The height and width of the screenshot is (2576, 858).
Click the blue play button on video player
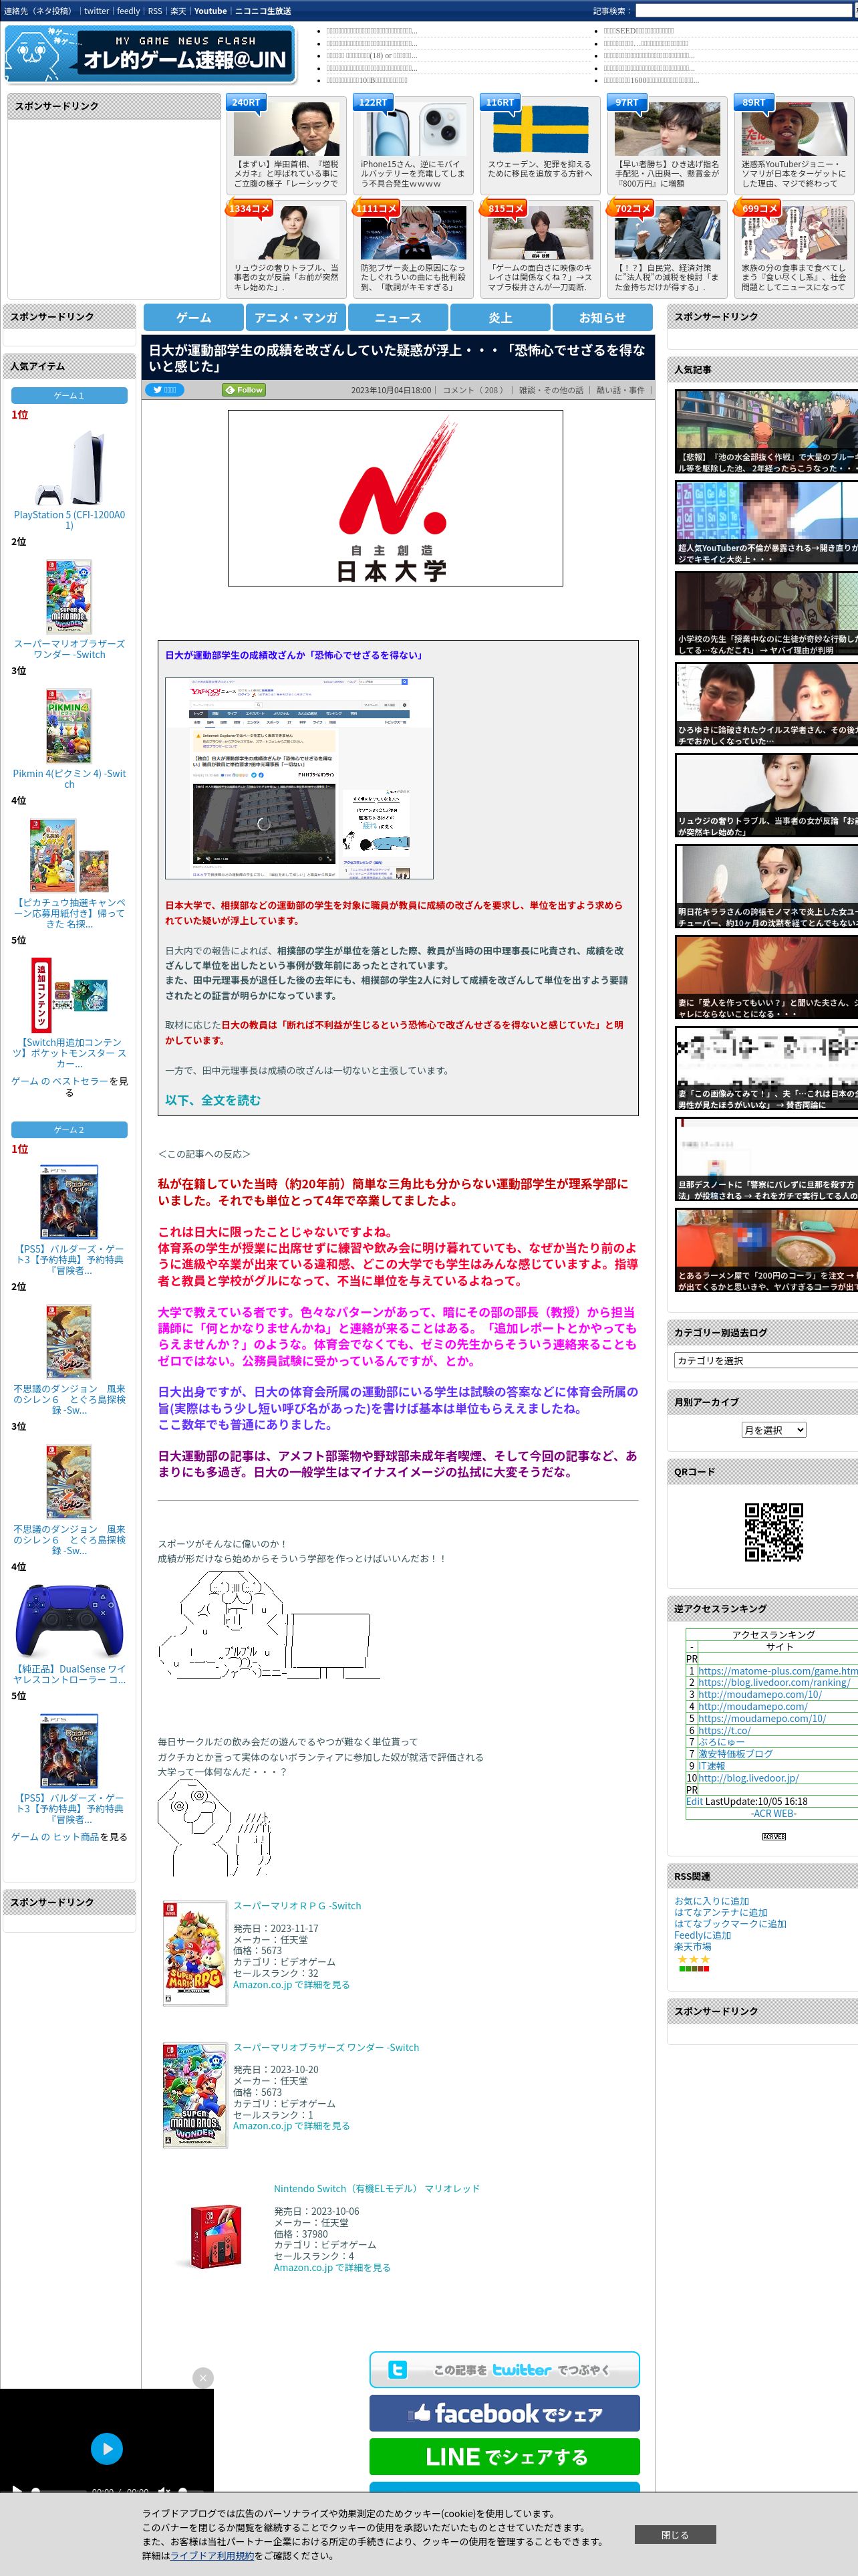tap(107, 2448)
